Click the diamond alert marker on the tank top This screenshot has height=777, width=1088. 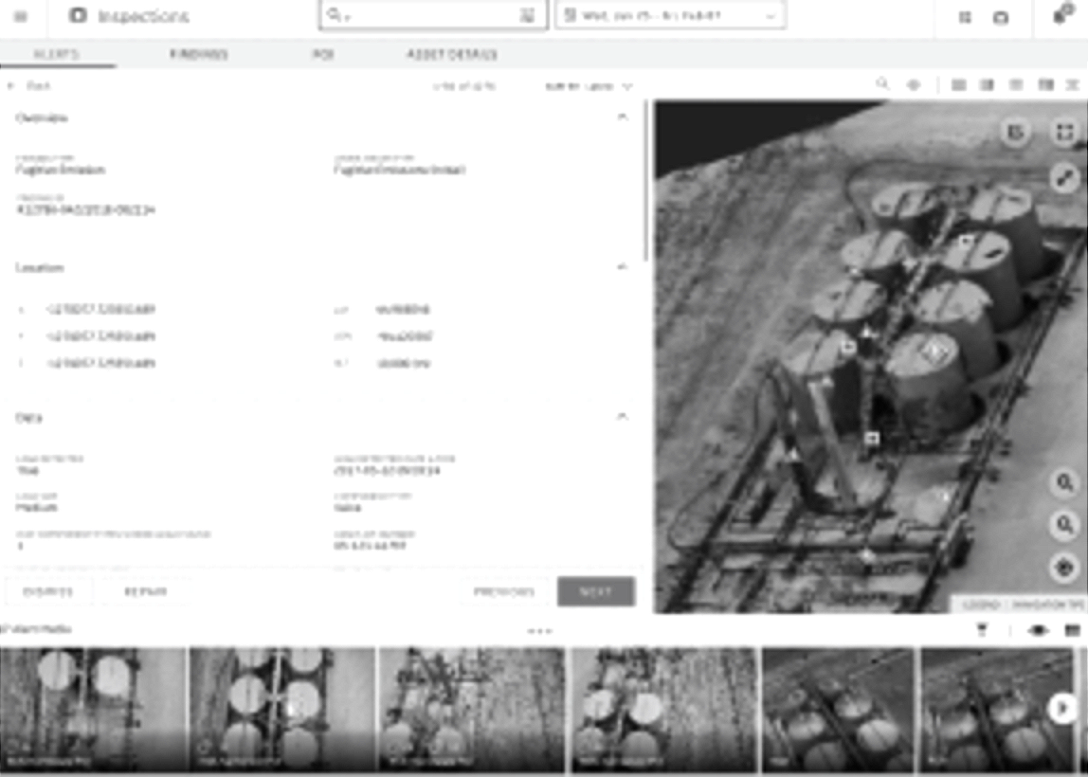tap(934, 352)
